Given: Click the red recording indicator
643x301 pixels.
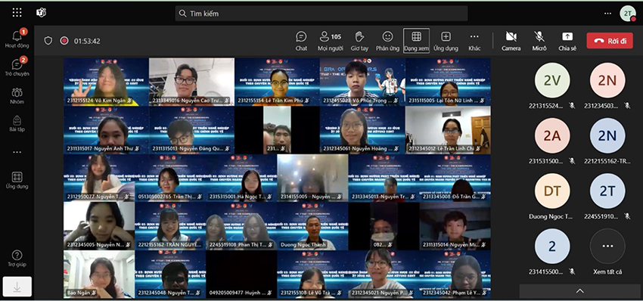Looking at the screenshot, I should click(x=64, y=41).
